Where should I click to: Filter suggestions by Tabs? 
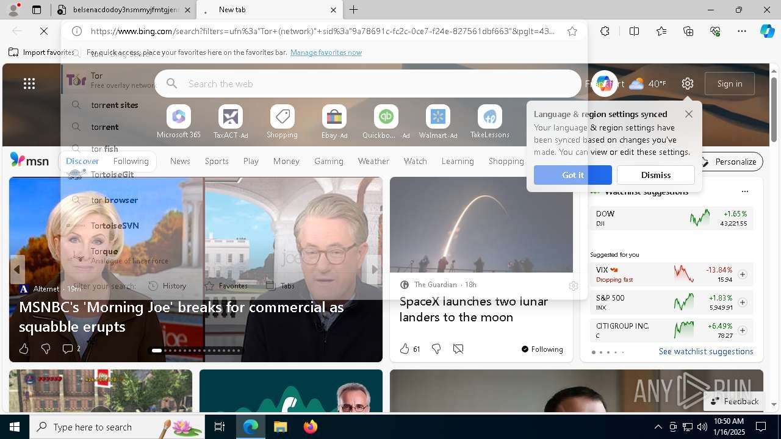point(280,285)
